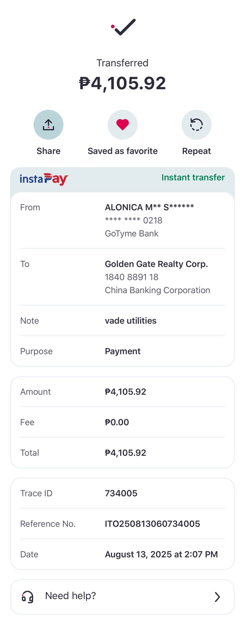Screen dimensions: 245x627
Task: Click the vade utilities note
Action: pyautogui.click(x=131, y=321)
